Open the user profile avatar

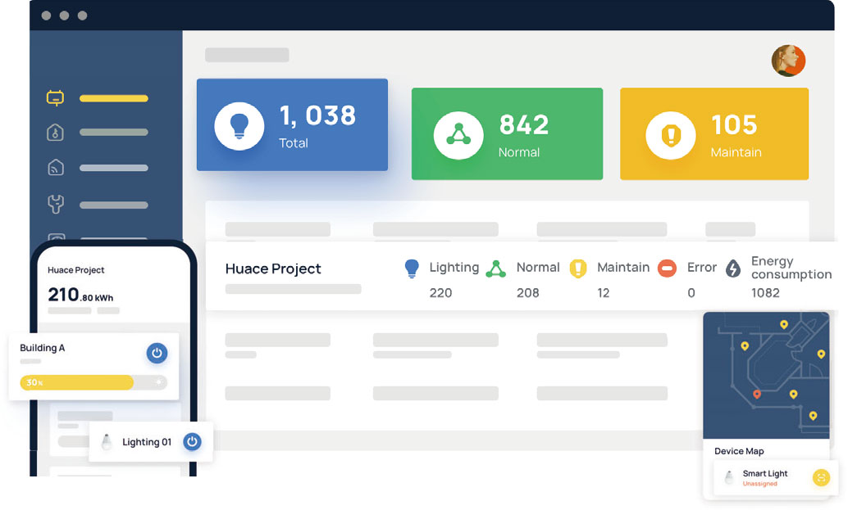pyautogui.click(x=788, y=61)
